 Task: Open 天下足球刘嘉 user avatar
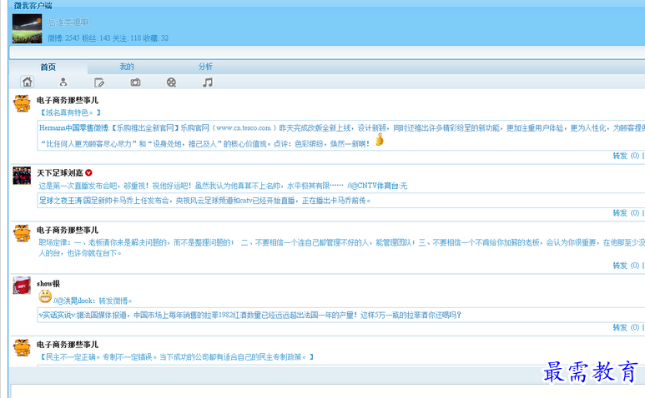22,176
